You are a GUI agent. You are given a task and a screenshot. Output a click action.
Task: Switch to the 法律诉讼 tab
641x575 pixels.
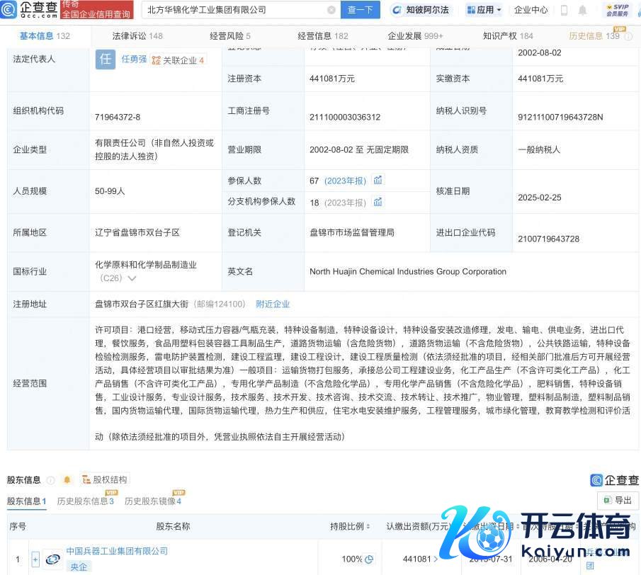click(137, 35)
